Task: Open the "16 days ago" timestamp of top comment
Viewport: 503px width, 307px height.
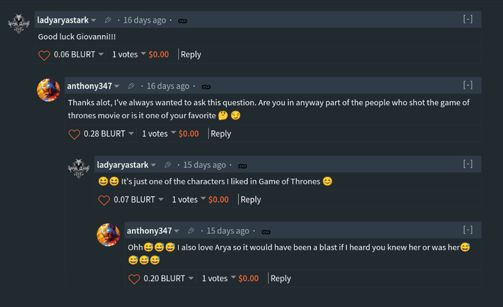Action: [x=145, y=20]
